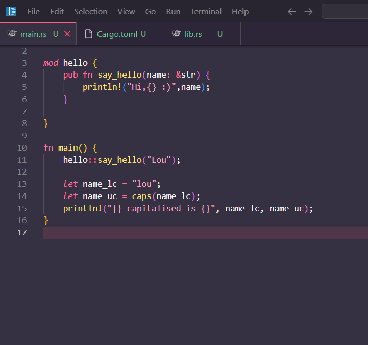Navigate back with the left arrow

[x=291, y=11]
